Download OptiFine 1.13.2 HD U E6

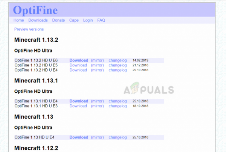[79, 60]
